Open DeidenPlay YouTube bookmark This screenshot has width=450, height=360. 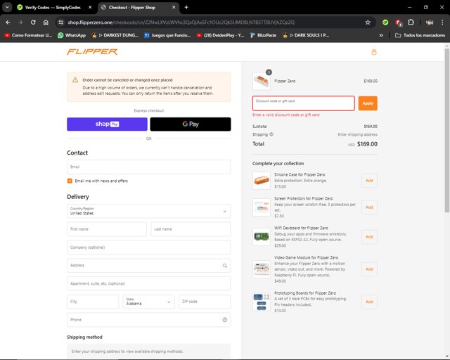coord(220,35)
